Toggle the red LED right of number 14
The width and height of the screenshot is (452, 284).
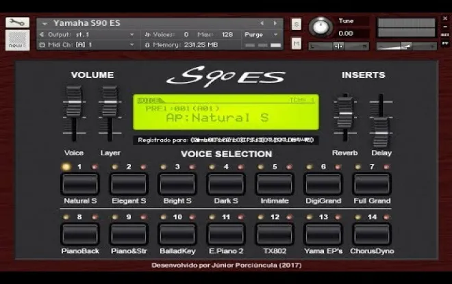click(386, 217)
